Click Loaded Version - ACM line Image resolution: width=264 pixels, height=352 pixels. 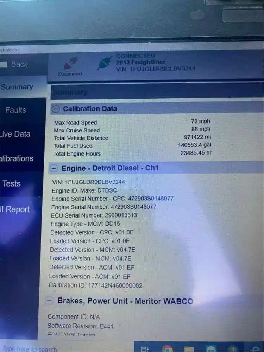(x=90, y=276)
